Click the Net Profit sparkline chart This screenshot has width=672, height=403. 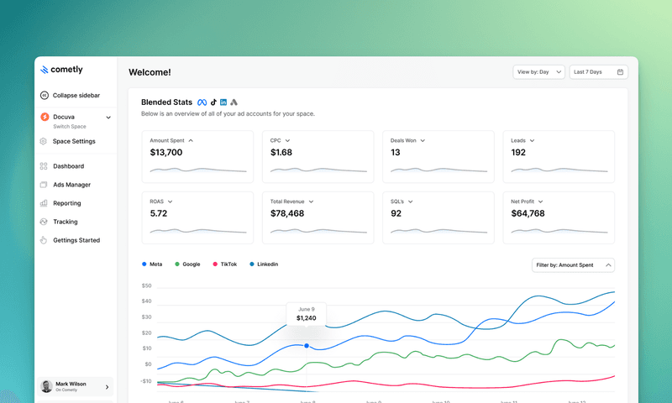pyautogui.click(x=559, y=231)
